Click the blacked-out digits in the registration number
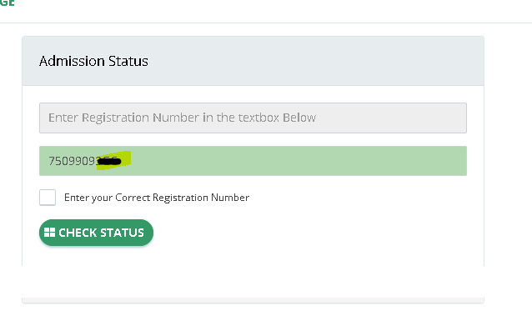532x316 pixels. (109, 161)
